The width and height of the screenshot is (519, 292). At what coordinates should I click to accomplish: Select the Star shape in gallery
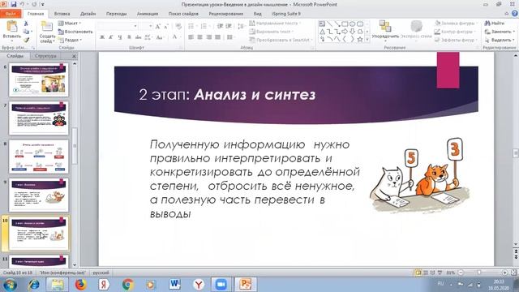pos(360,40)
